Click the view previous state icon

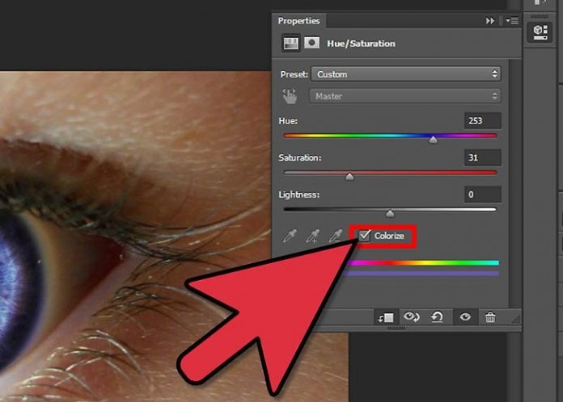pyautogui.click(x=411, y=317)
